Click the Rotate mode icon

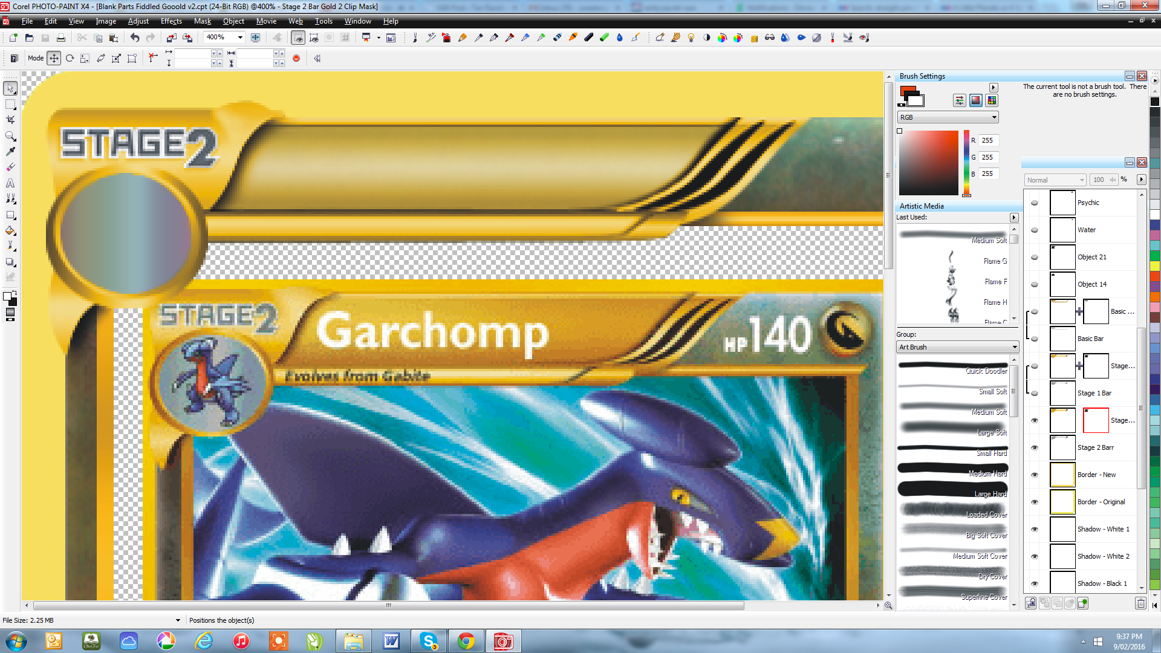pyautogui.click(x=70, y=58)
